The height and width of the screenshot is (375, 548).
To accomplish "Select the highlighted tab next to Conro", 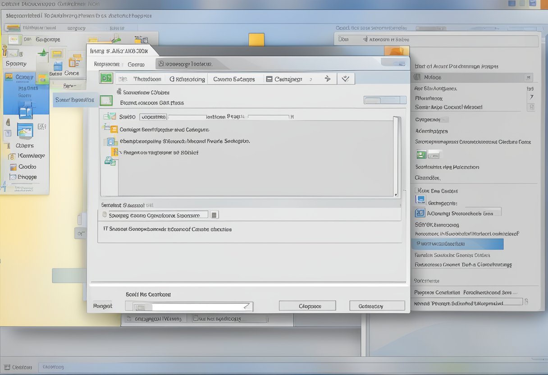I will pos(185,64).
